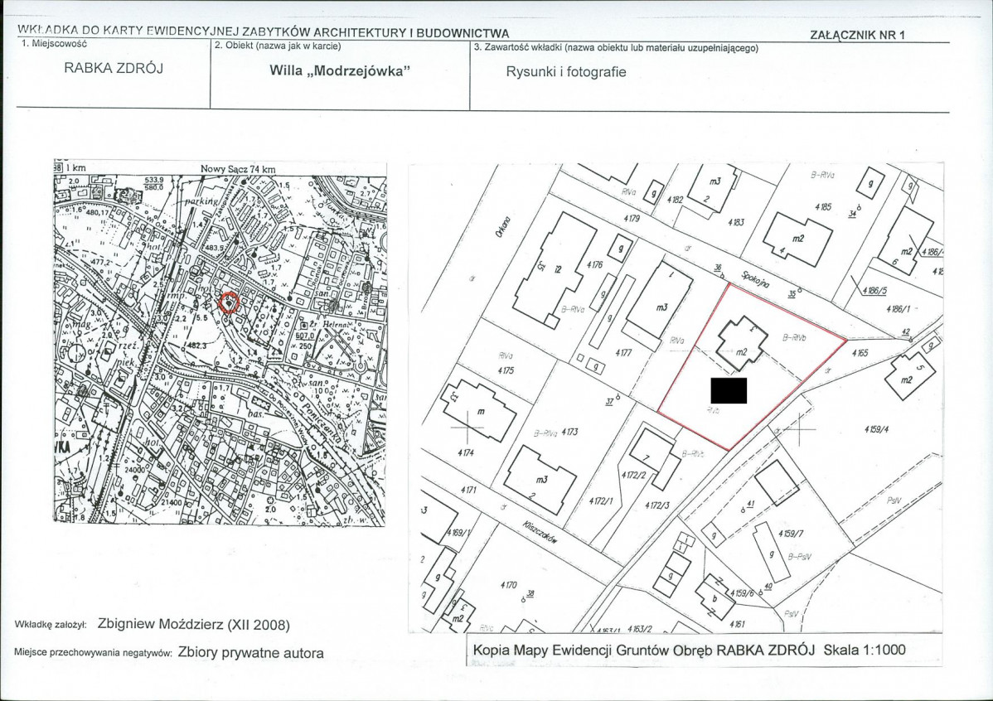Click the Zbiory prywatne autora text
The height and width of the screenshot is (701, 993).
250,653
